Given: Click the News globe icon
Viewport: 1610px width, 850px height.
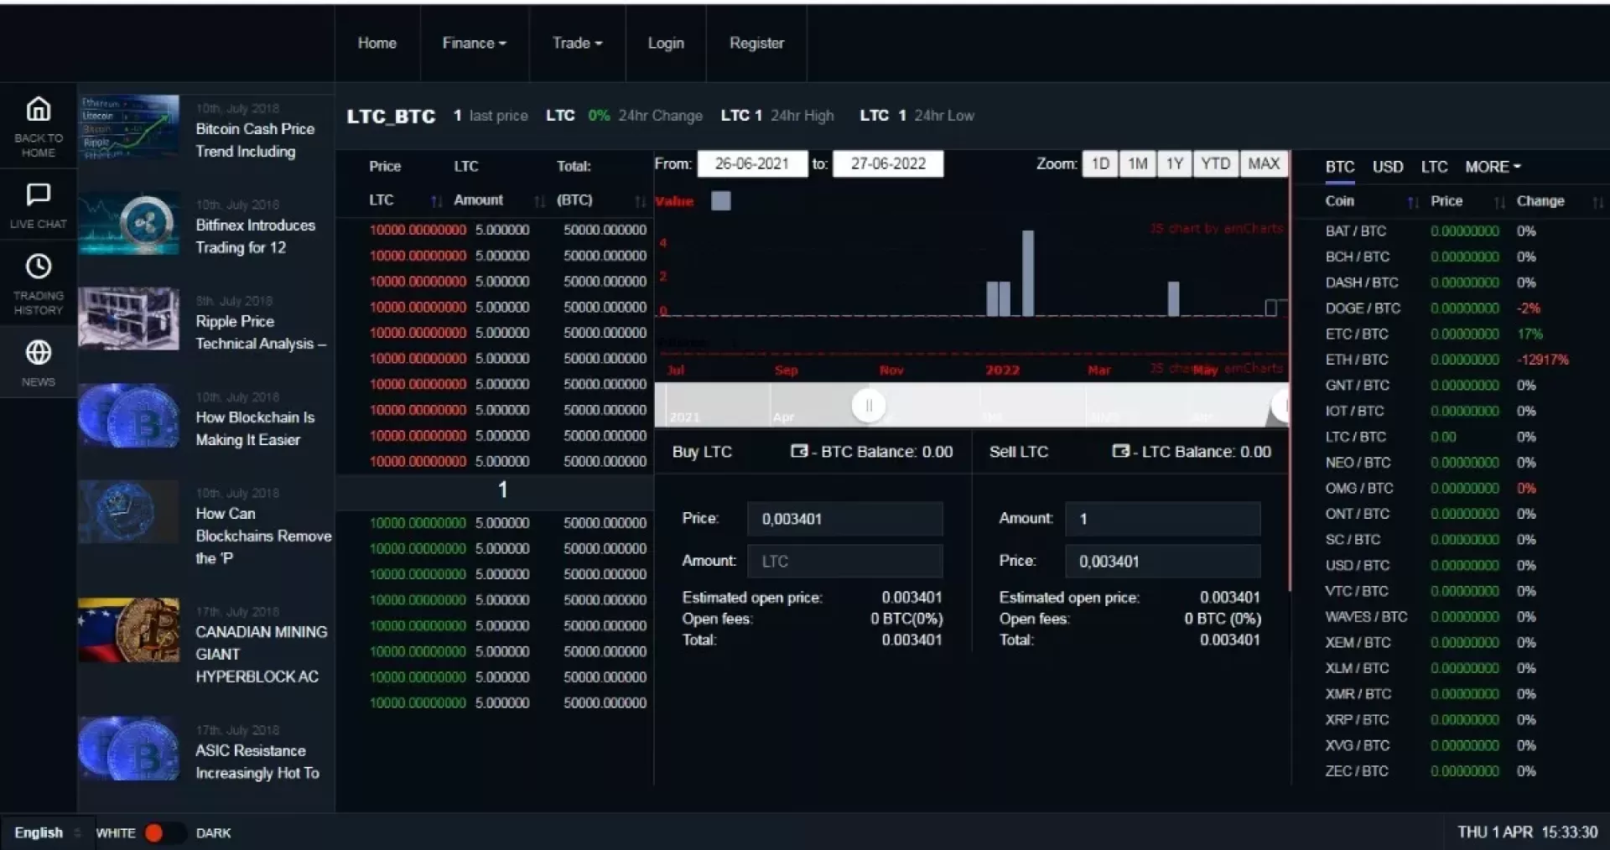Looking at the screenshot, I should coord(39,353).
